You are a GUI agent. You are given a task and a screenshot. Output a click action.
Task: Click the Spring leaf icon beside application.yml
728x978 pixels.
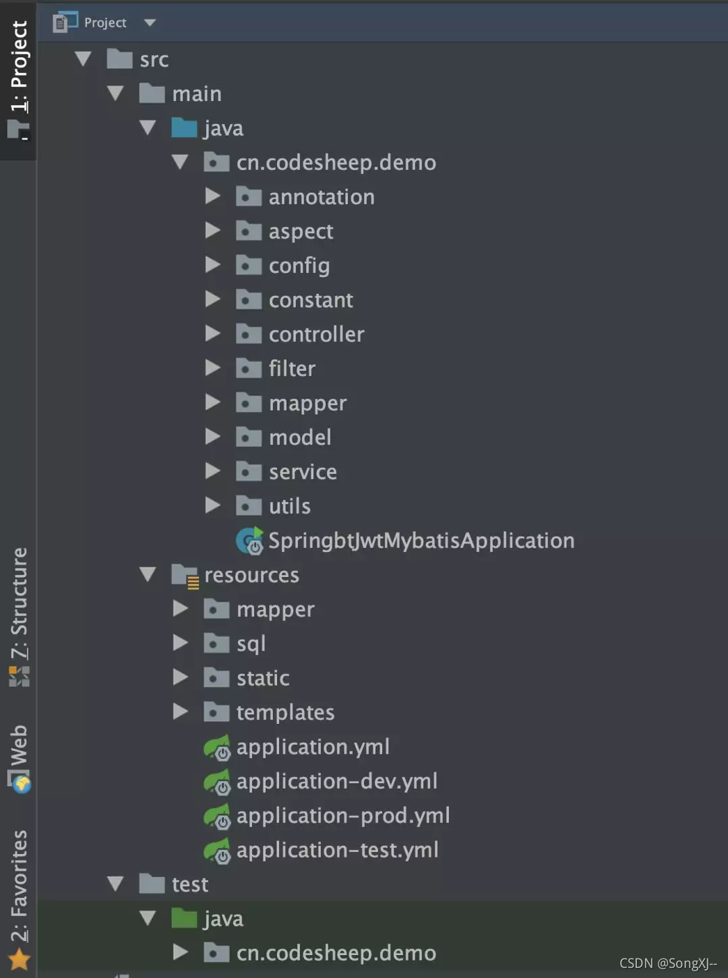pyautogui.click(x=217, y=747)
